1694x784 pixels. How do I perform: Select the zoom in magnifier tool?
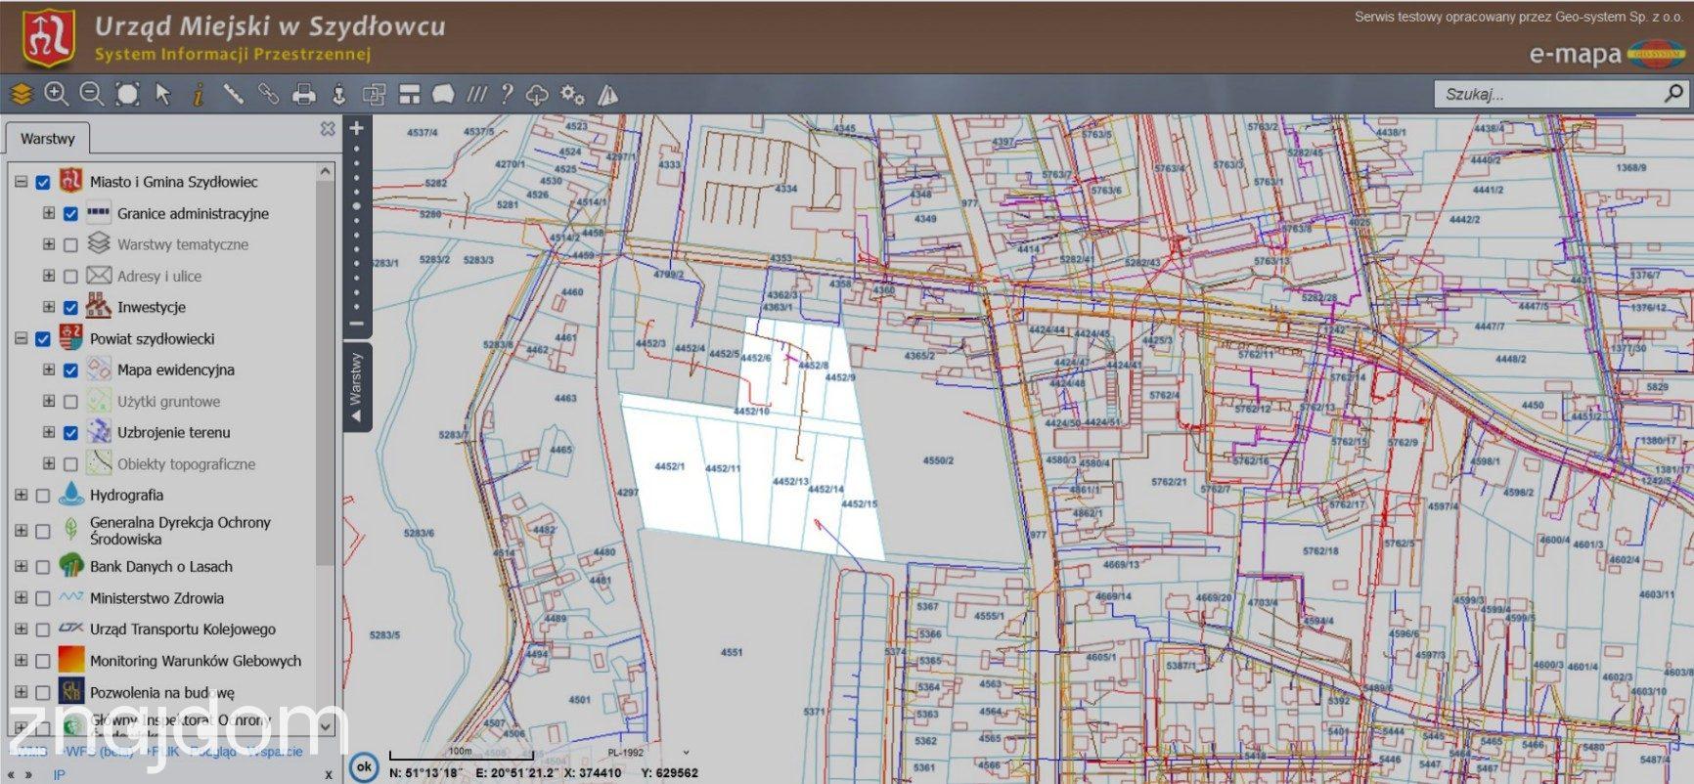pos(57,94)
